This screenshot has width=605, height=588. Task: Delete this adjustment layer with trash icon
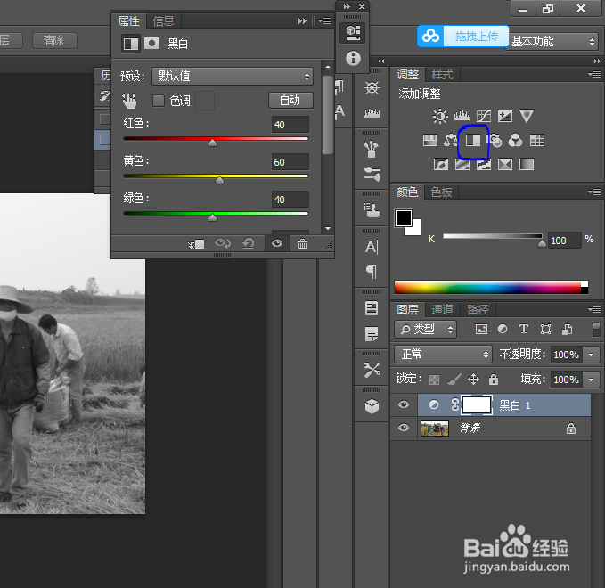click(303, 243)
